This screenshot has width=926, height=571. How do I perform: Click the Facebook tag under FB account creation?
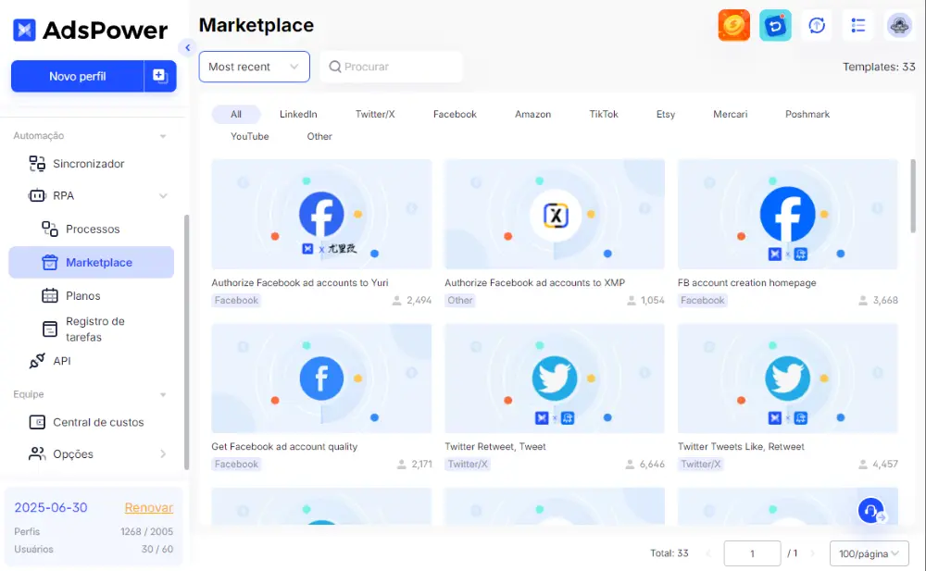[703, 301]
